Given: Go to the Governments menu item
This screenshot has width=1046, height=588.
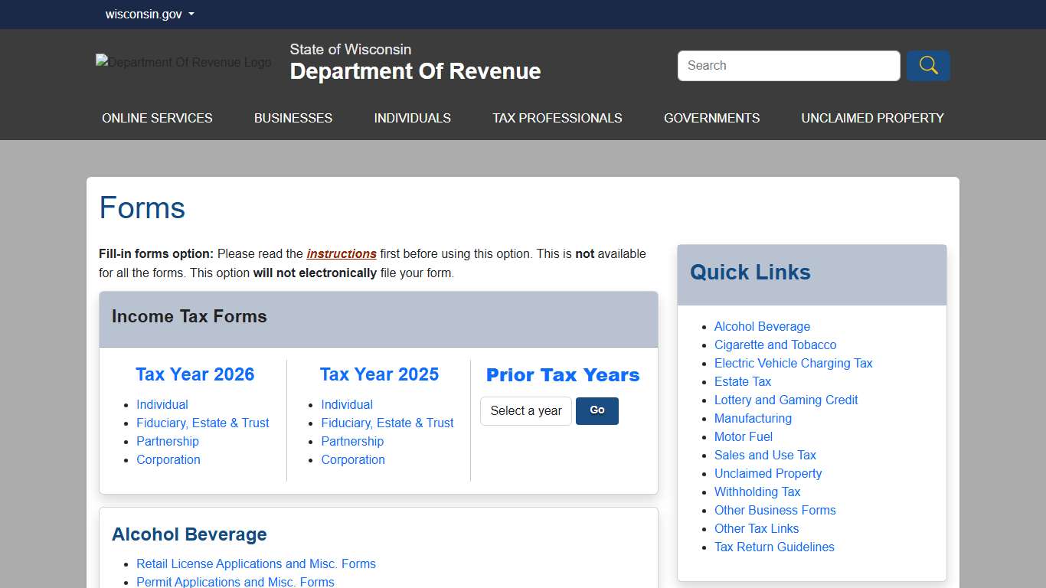Looking at the screenshot, I should point(711,118).
